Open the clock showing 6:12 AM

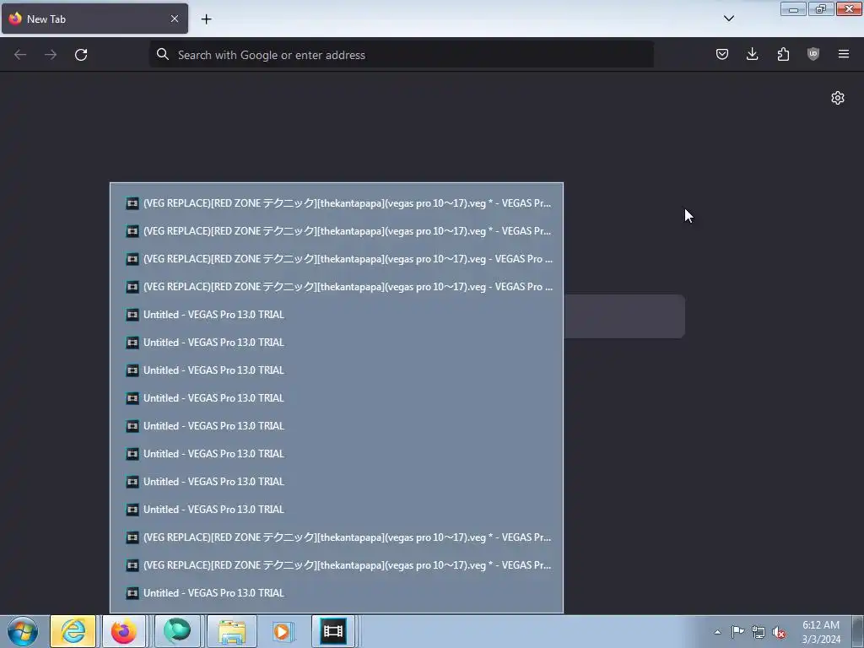(x=821, y=632)
